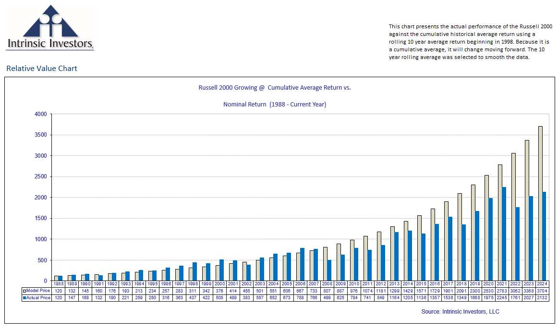Click the 3704 Model Price cell
Viewport: 558px width, 328px height.
pyautogui.click(x=542, y=291)
